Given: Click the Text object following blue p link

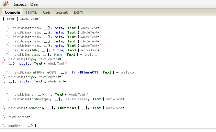Looking at the screenshot, I should 59,95.
